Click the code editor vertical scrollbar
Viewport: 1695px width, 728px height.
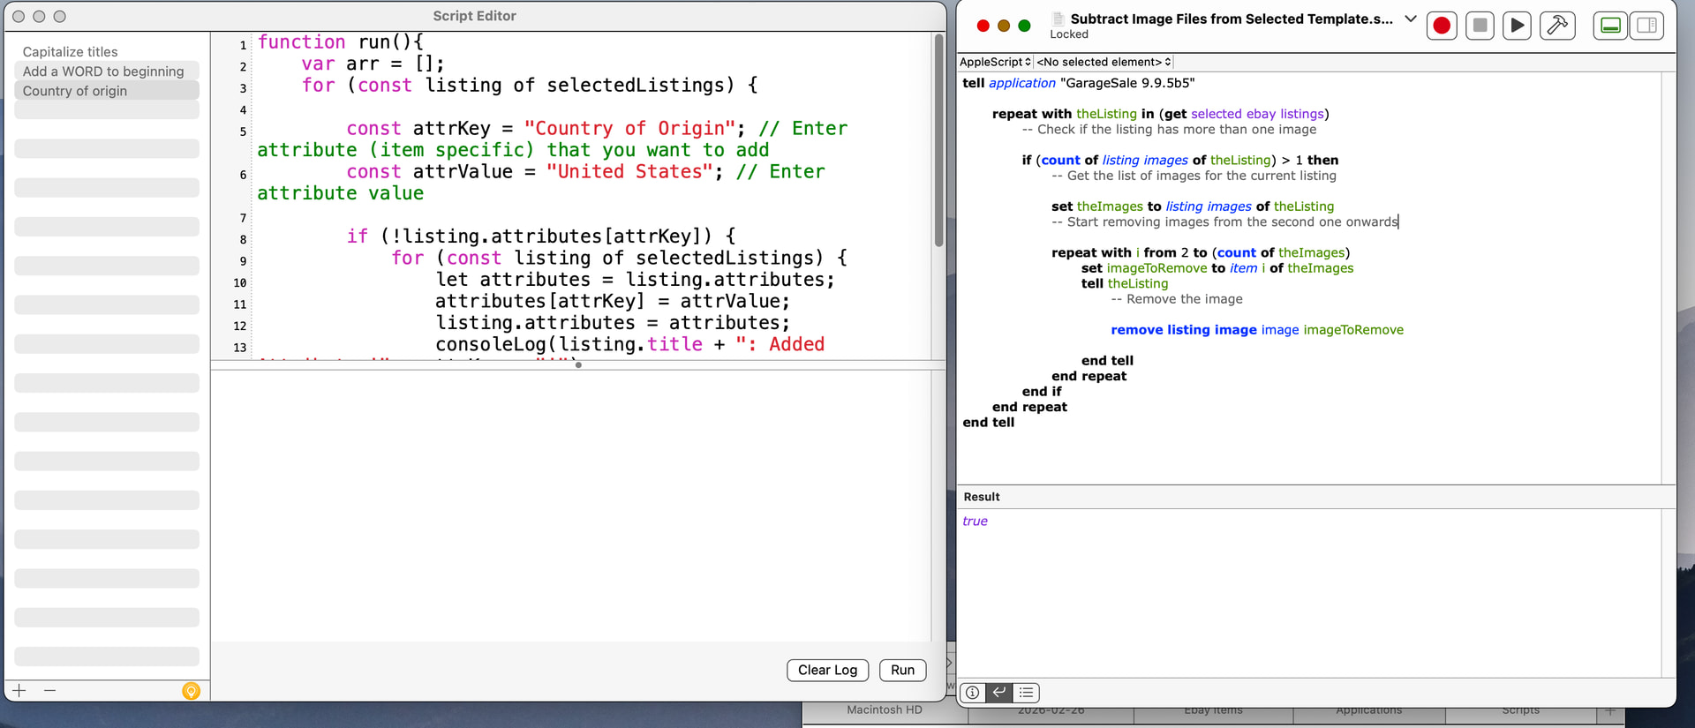[938, 141]
